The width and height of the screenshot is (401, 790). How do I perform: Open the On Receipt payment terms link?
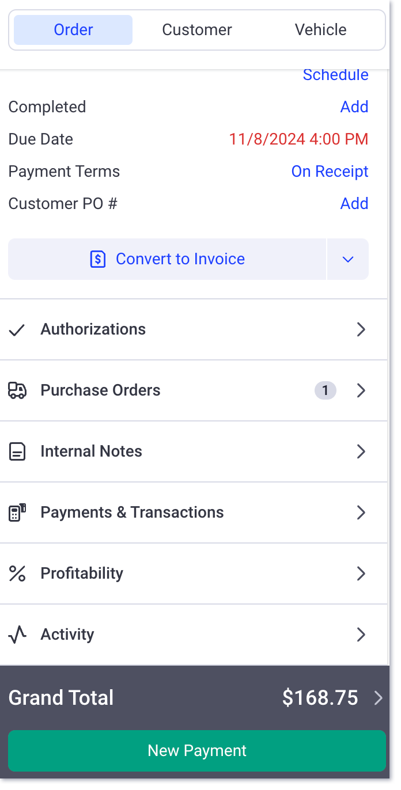[330, 172]
